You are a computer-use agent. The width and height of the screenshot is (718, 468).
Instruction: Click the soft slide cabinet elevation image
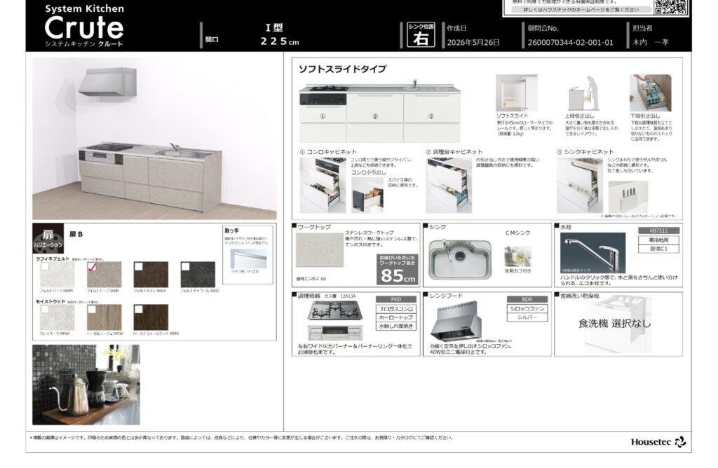pyautogui.click(x=379, y=111)
